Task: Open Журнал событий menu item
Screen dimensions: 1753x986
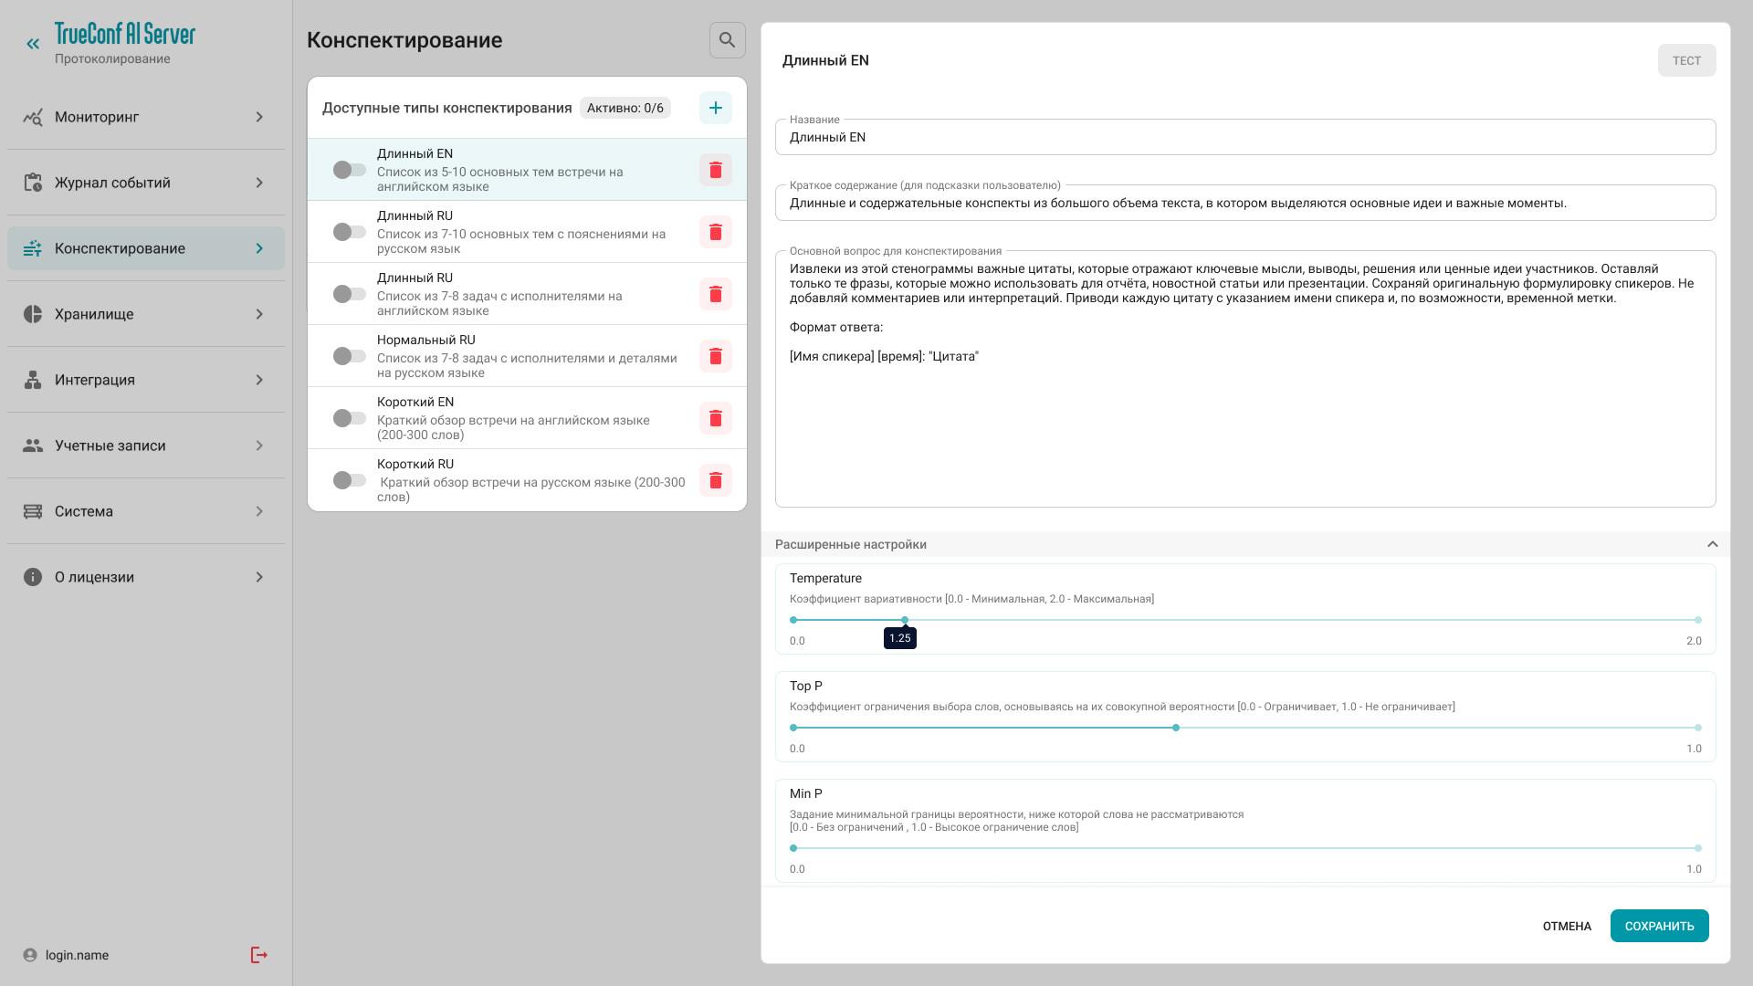Action: 112,183
